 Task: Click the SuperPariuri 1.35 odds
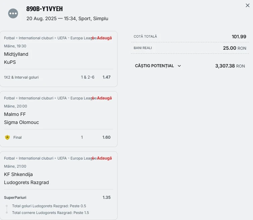tap(107, 197)
